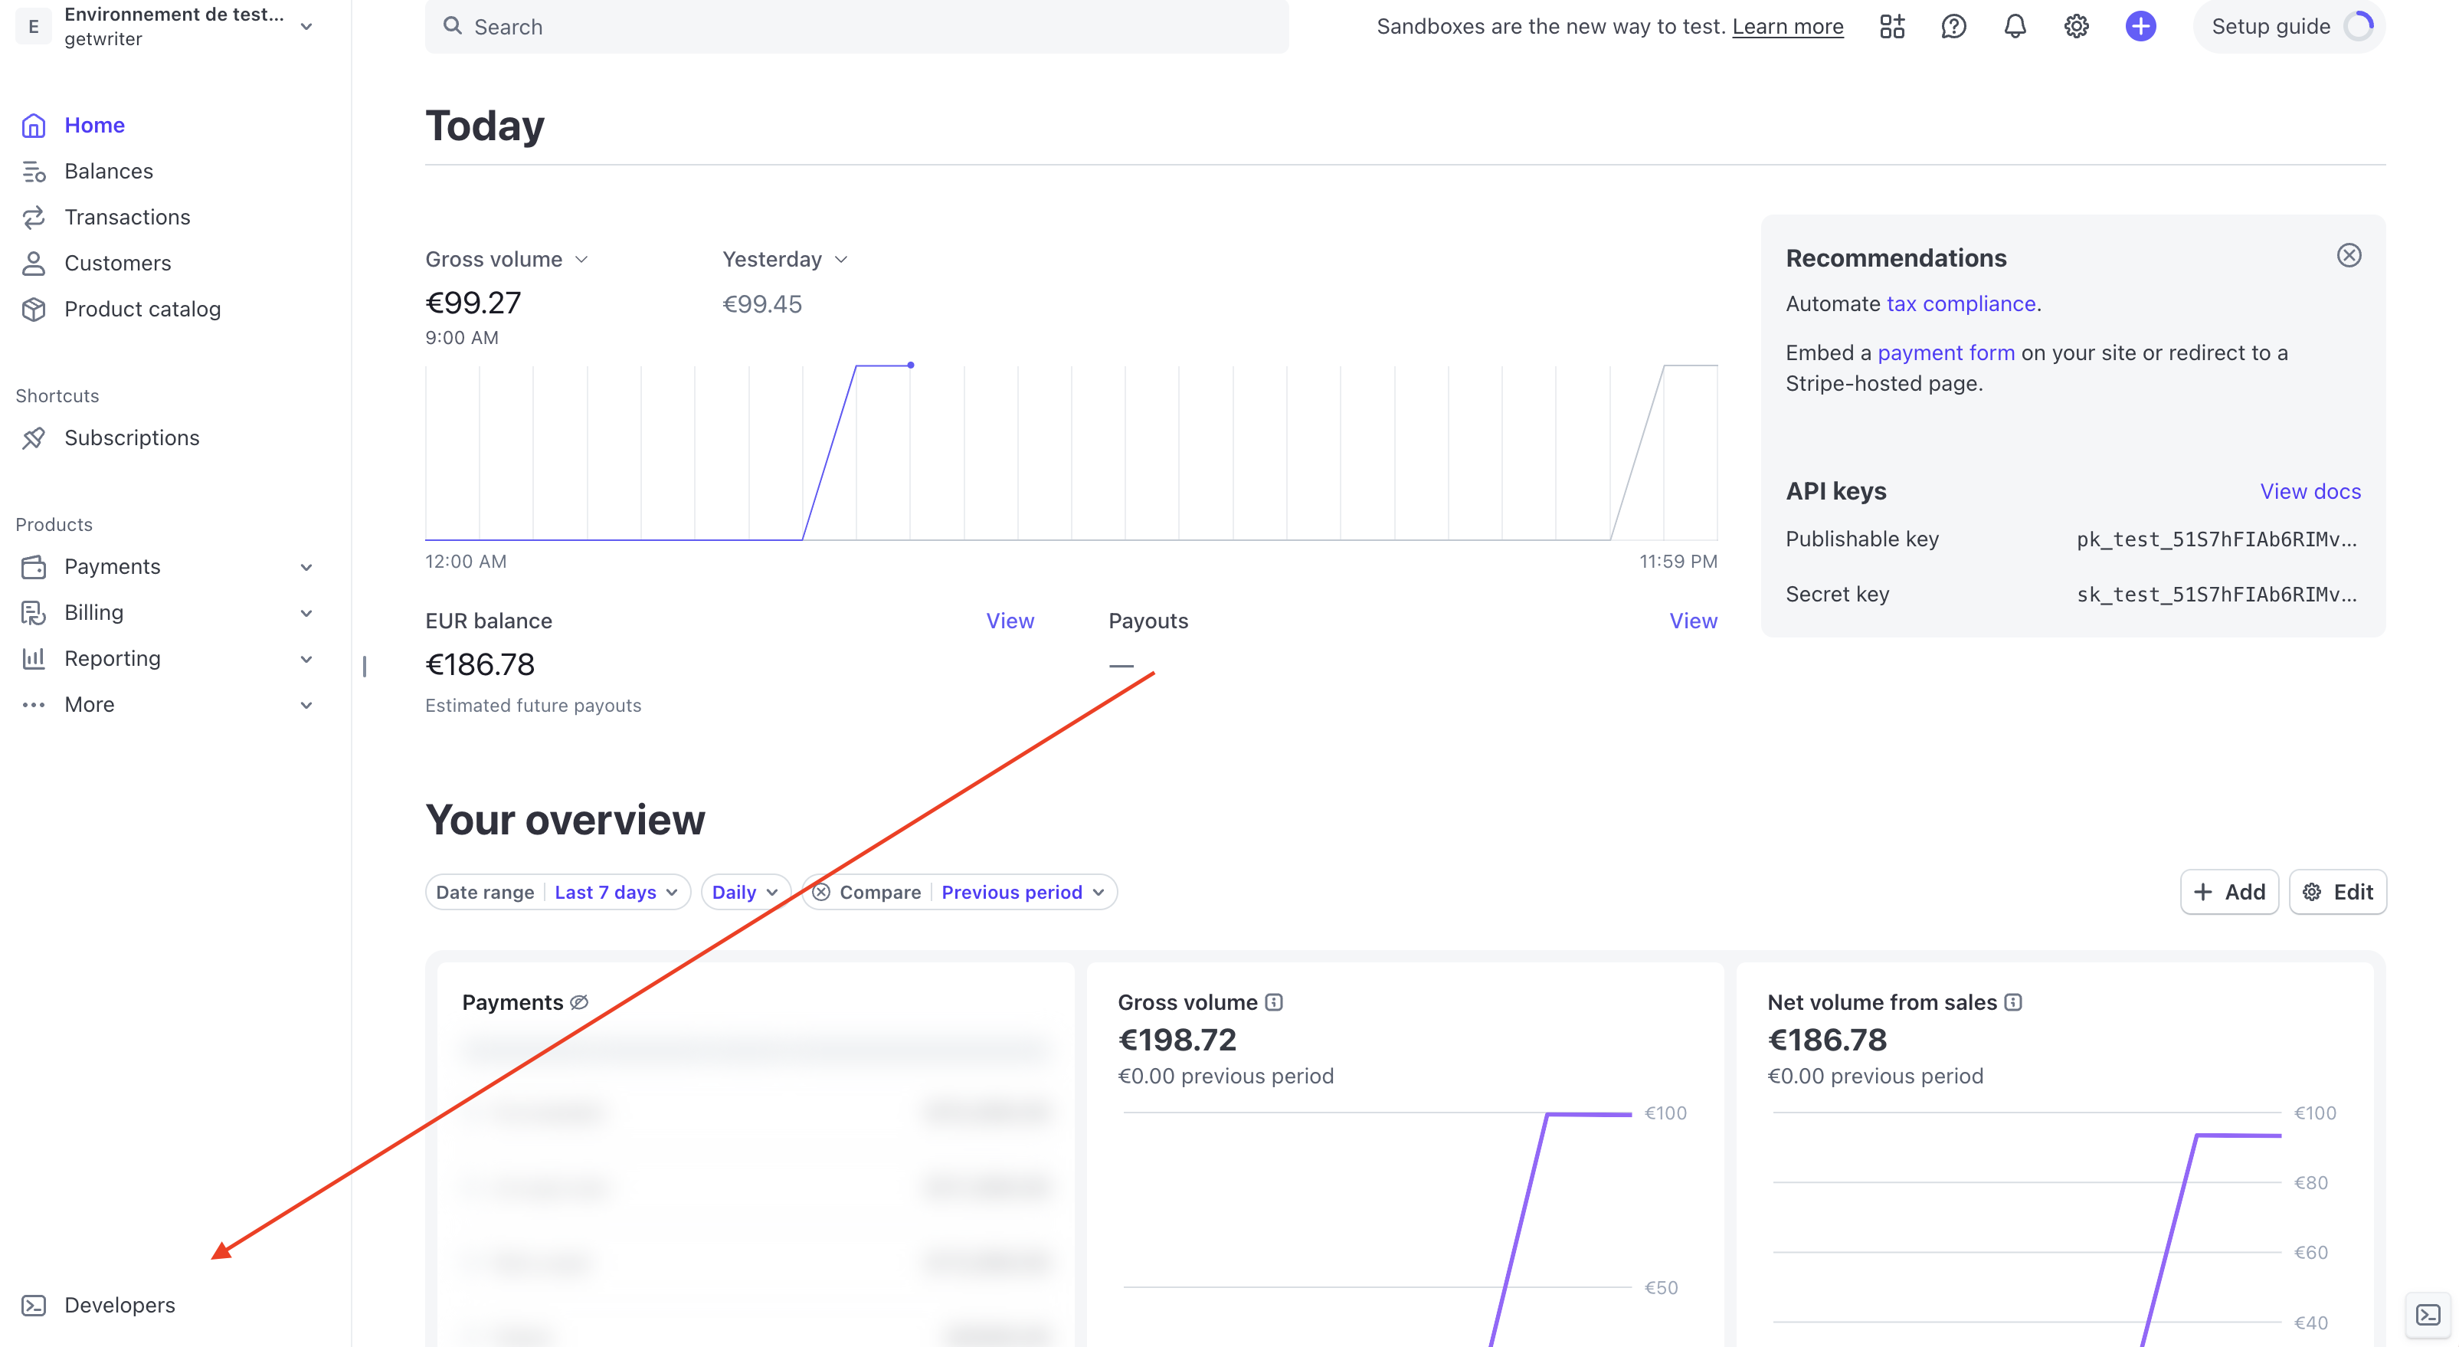Click the account avatar letter E
The image size is (2459, 1347).
34,27
